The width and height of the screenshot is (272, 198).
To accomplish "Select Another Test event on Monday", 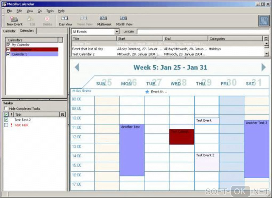I will tap(132, 150).
